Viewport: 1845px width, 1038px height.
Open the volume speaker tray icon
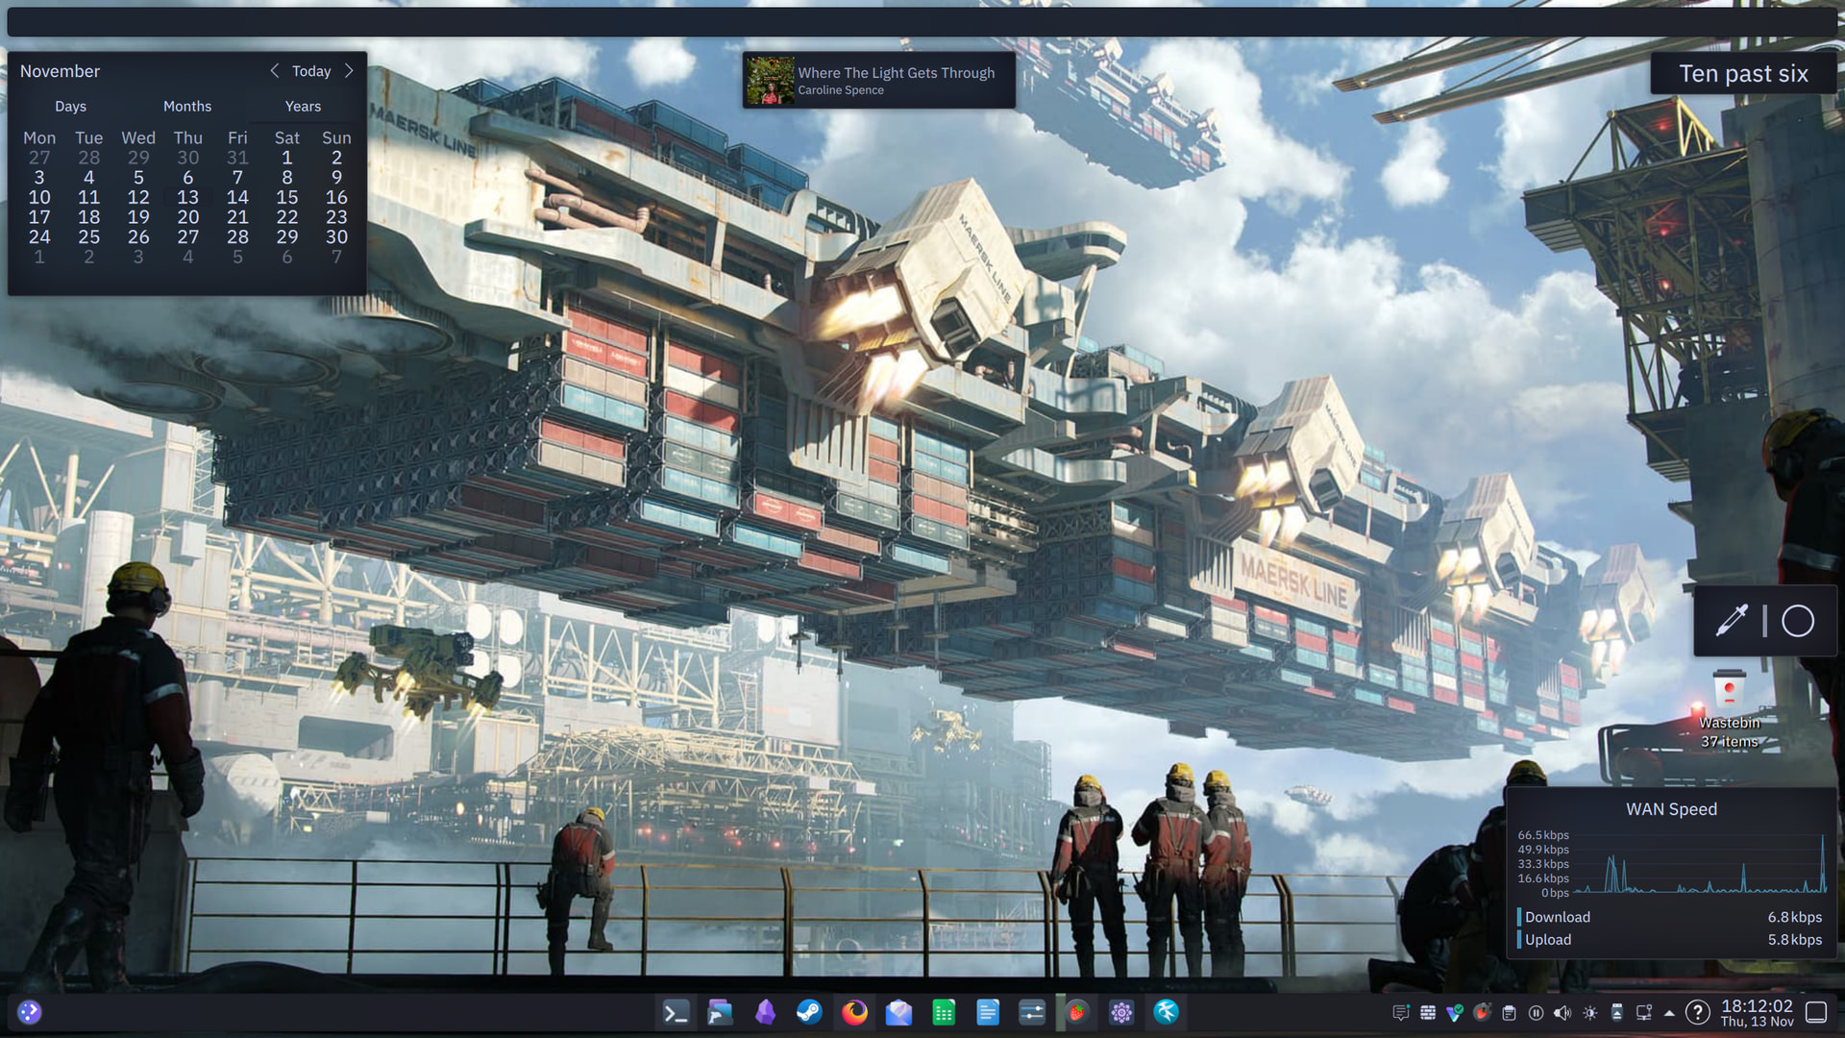click(1562, 1013)
